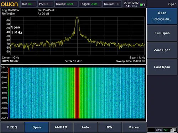
Task: Open the AMPTD menu tab
Action: (x=61, y=127)
